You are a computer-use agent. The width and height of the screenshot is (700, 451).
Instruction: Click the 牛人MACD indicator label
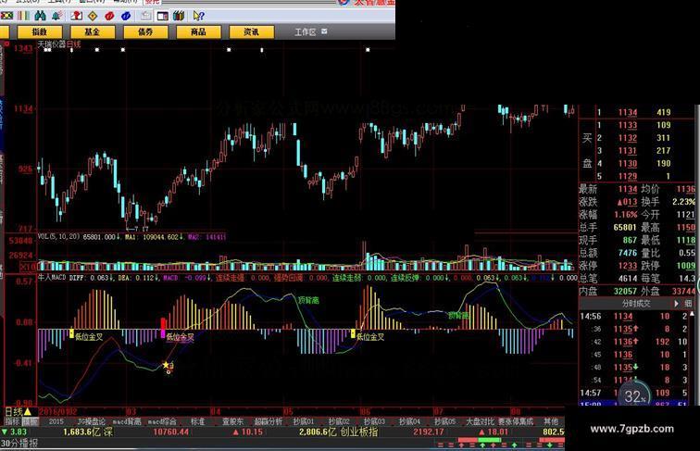[x=52, y=278]
